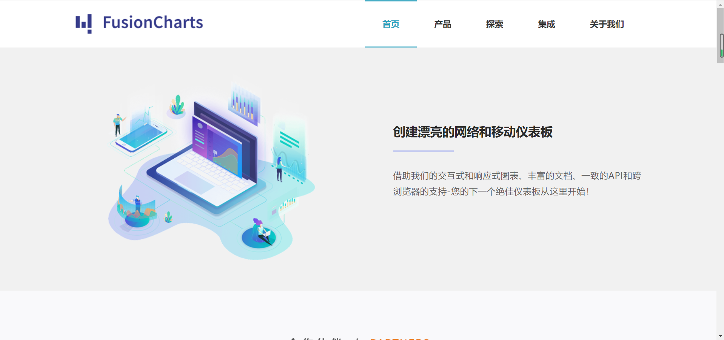Select the 集成 tab in the navbar
This screenshot has height=340, width=724.
tap(546, 24)
